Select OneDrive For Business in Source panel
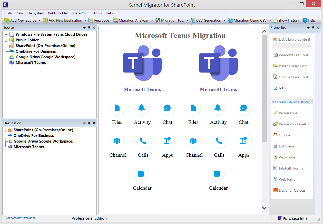The height and width of the screenshot is (224, 323). (x=36, y=51)
